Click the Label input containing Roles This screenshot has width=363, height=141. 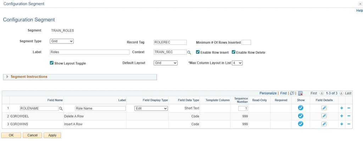pos(90,52)
